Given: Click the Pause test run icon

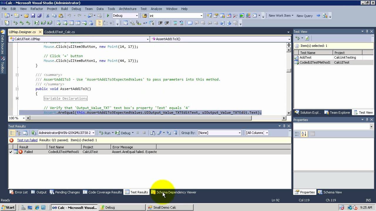Looking at the screenshot, I should tap(137, 133).
